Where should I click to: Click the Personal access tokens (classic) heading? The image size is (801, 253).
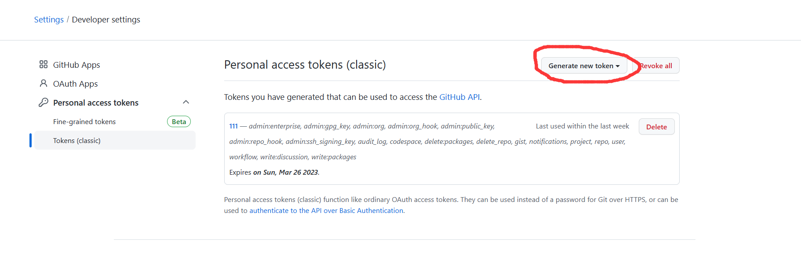click(x=305, y=65)
